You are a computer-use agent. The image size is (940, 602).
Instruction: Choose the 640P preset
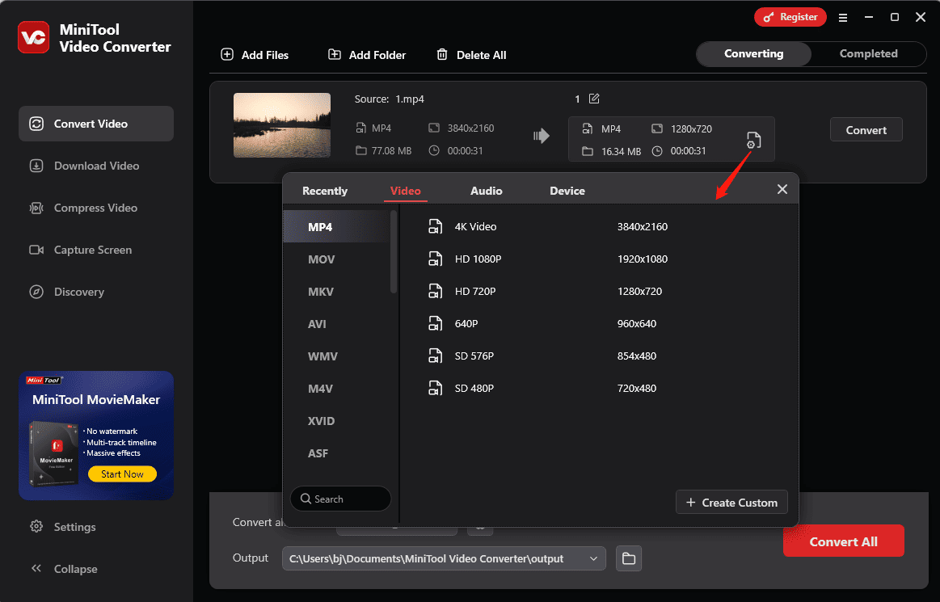coord(600,324)
